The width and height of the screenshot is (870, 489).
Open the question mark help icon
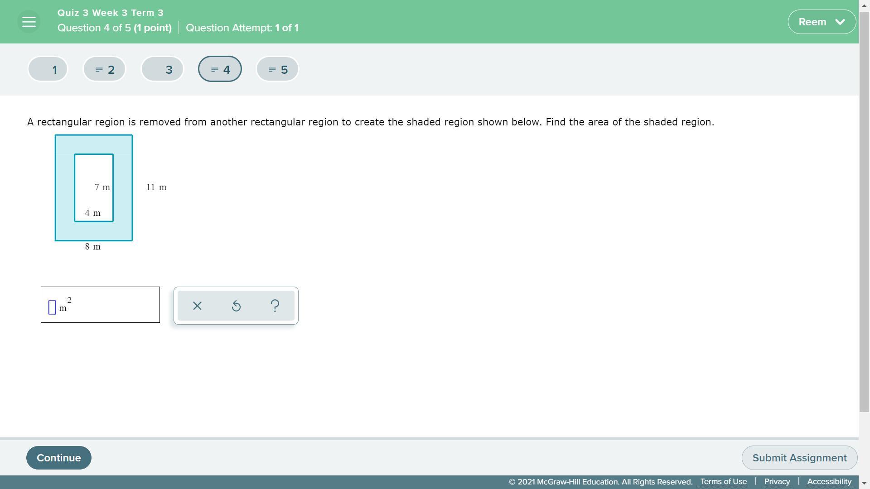click(275, 306)
